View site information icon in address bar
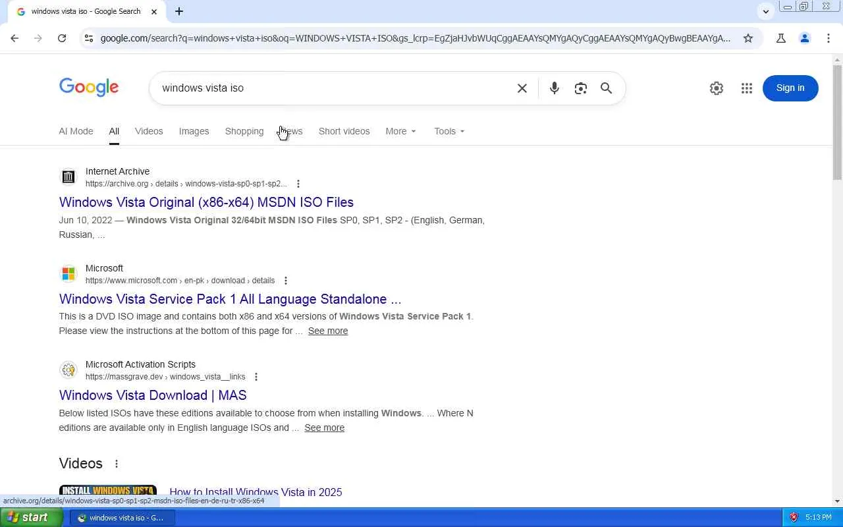 88,38
